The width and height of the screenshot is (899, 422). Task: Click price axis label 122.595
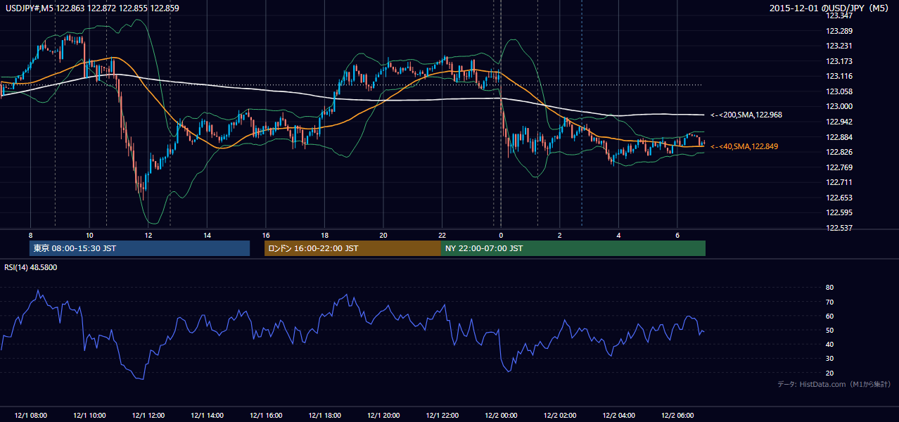pyautogui.click(x=839, y=212)
